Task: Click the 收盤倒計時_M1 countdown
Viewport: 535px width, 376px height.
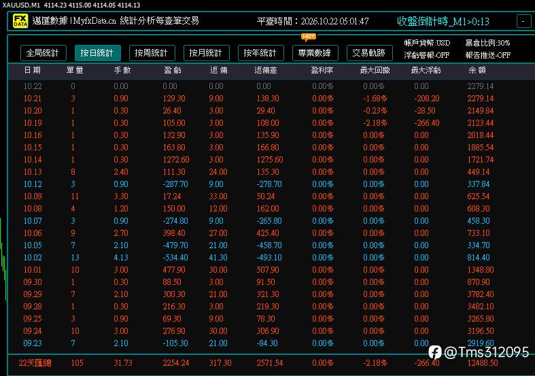Action: click(443, 21)
